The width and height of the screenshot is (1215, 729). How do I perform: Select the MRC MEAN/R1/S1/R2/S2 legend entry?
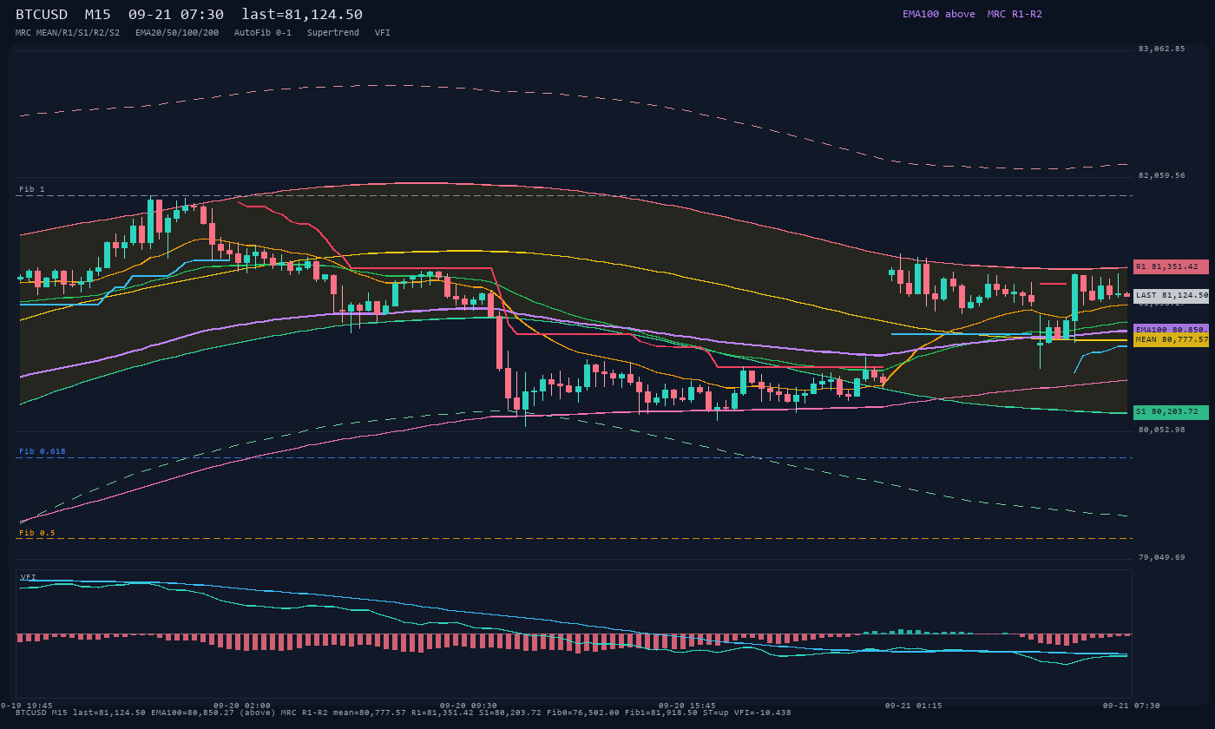point(68,32)
